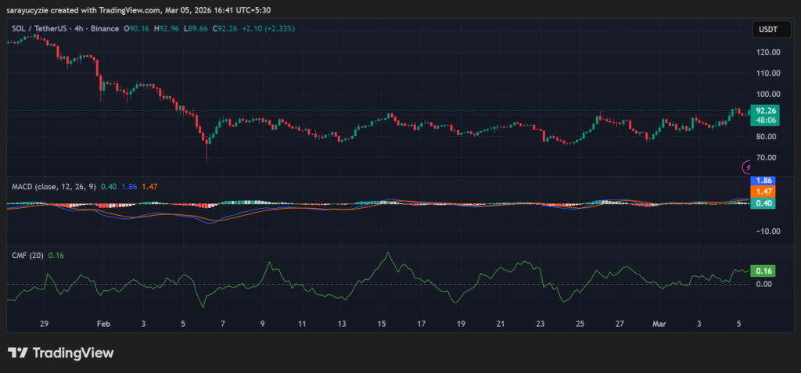Click the TradingView logo at bottom left
The height and width of the screenshot is (373, 801).
[60, 353]
